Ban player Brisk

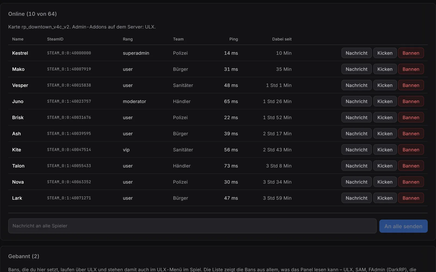411,118
